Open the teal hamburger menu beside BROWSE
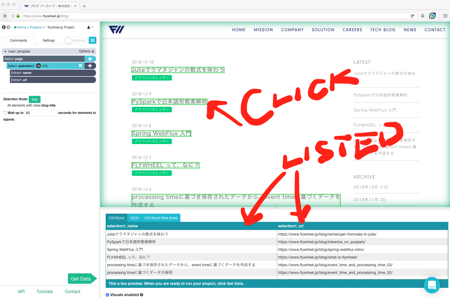The width and height of the screenshot is (450, 298). [93, 40]
